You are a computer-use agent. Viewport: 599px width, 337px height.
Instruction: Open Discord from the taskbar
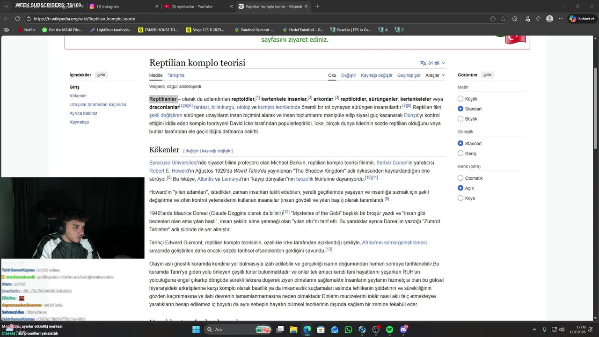[404, 330]
